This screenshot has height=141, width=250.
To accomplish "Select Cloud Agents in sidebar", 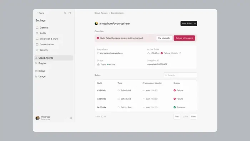I will click(54, 58).
